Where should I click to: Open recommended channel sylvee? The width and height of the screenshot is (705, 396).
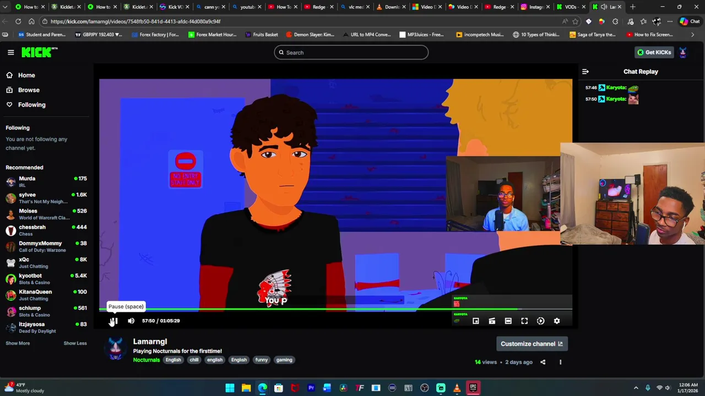(x=46, y=198)
